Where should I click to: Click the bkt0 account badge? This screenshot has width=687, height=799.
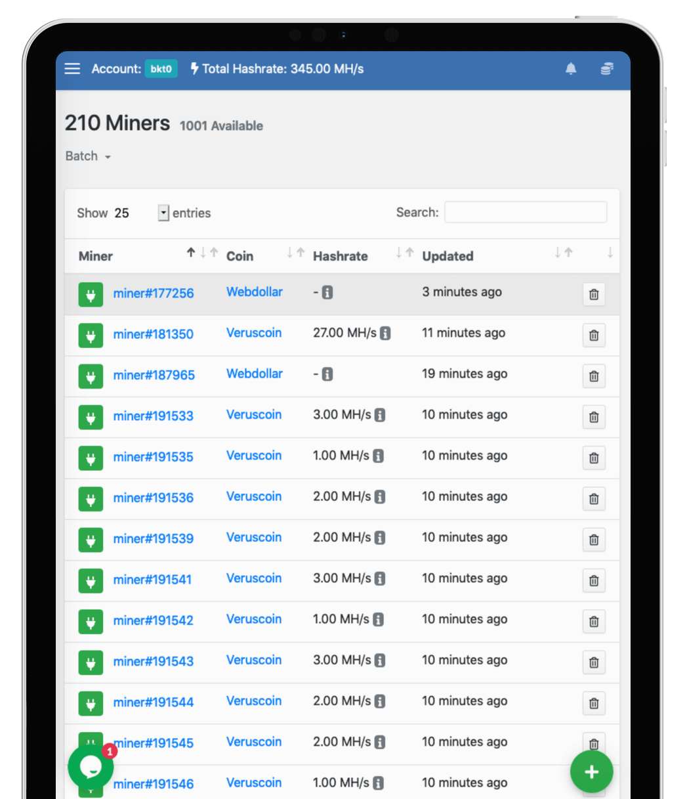pos(161,69)
